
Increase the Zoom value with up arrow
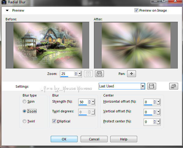click(76, 72)
